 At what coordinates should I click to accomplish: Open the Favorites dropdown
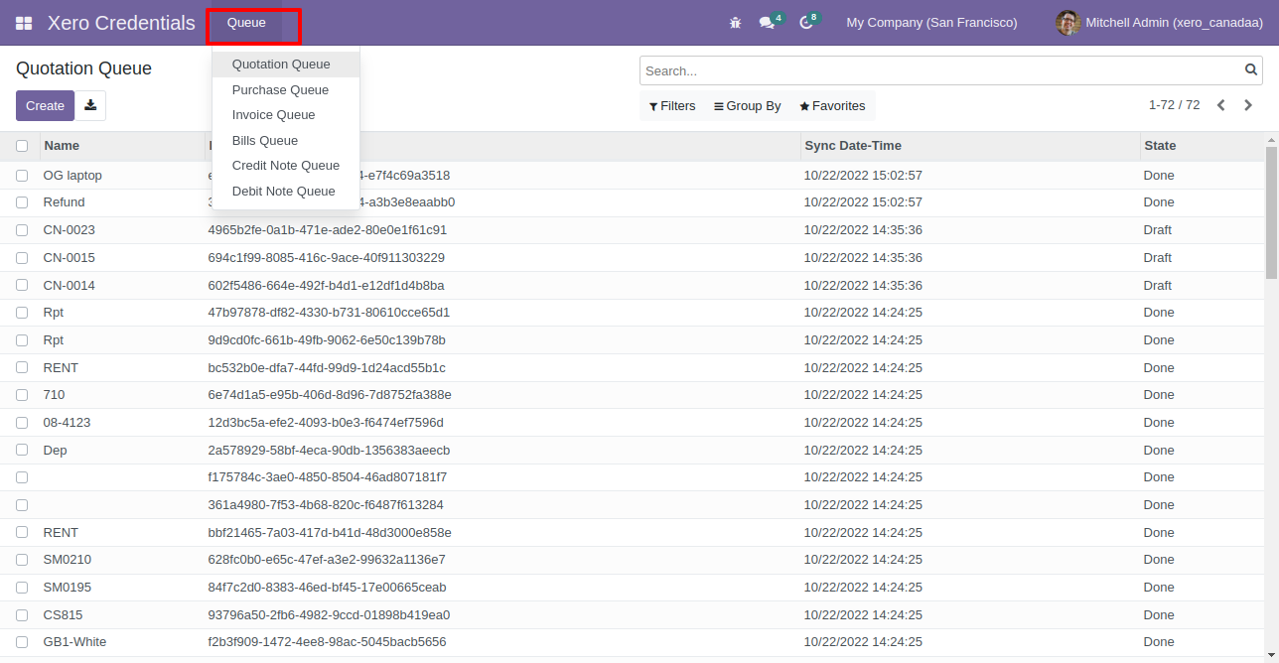point(832,106)
